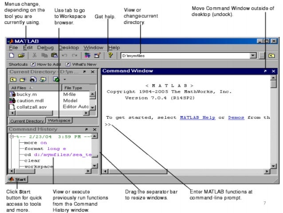
Task: Click file list scroll right arrow
Action: [x=86, y=113]
